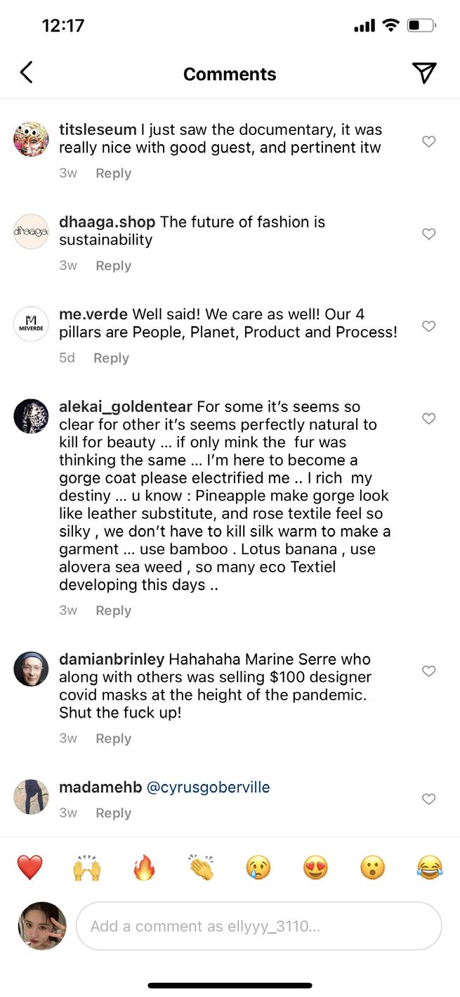Open the @cyrusgoberville mention link

pos(208,787)
